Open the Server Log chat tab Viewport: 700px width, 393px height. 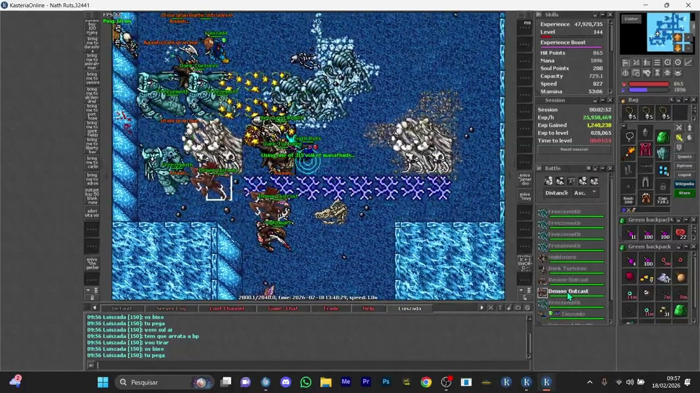171,308
